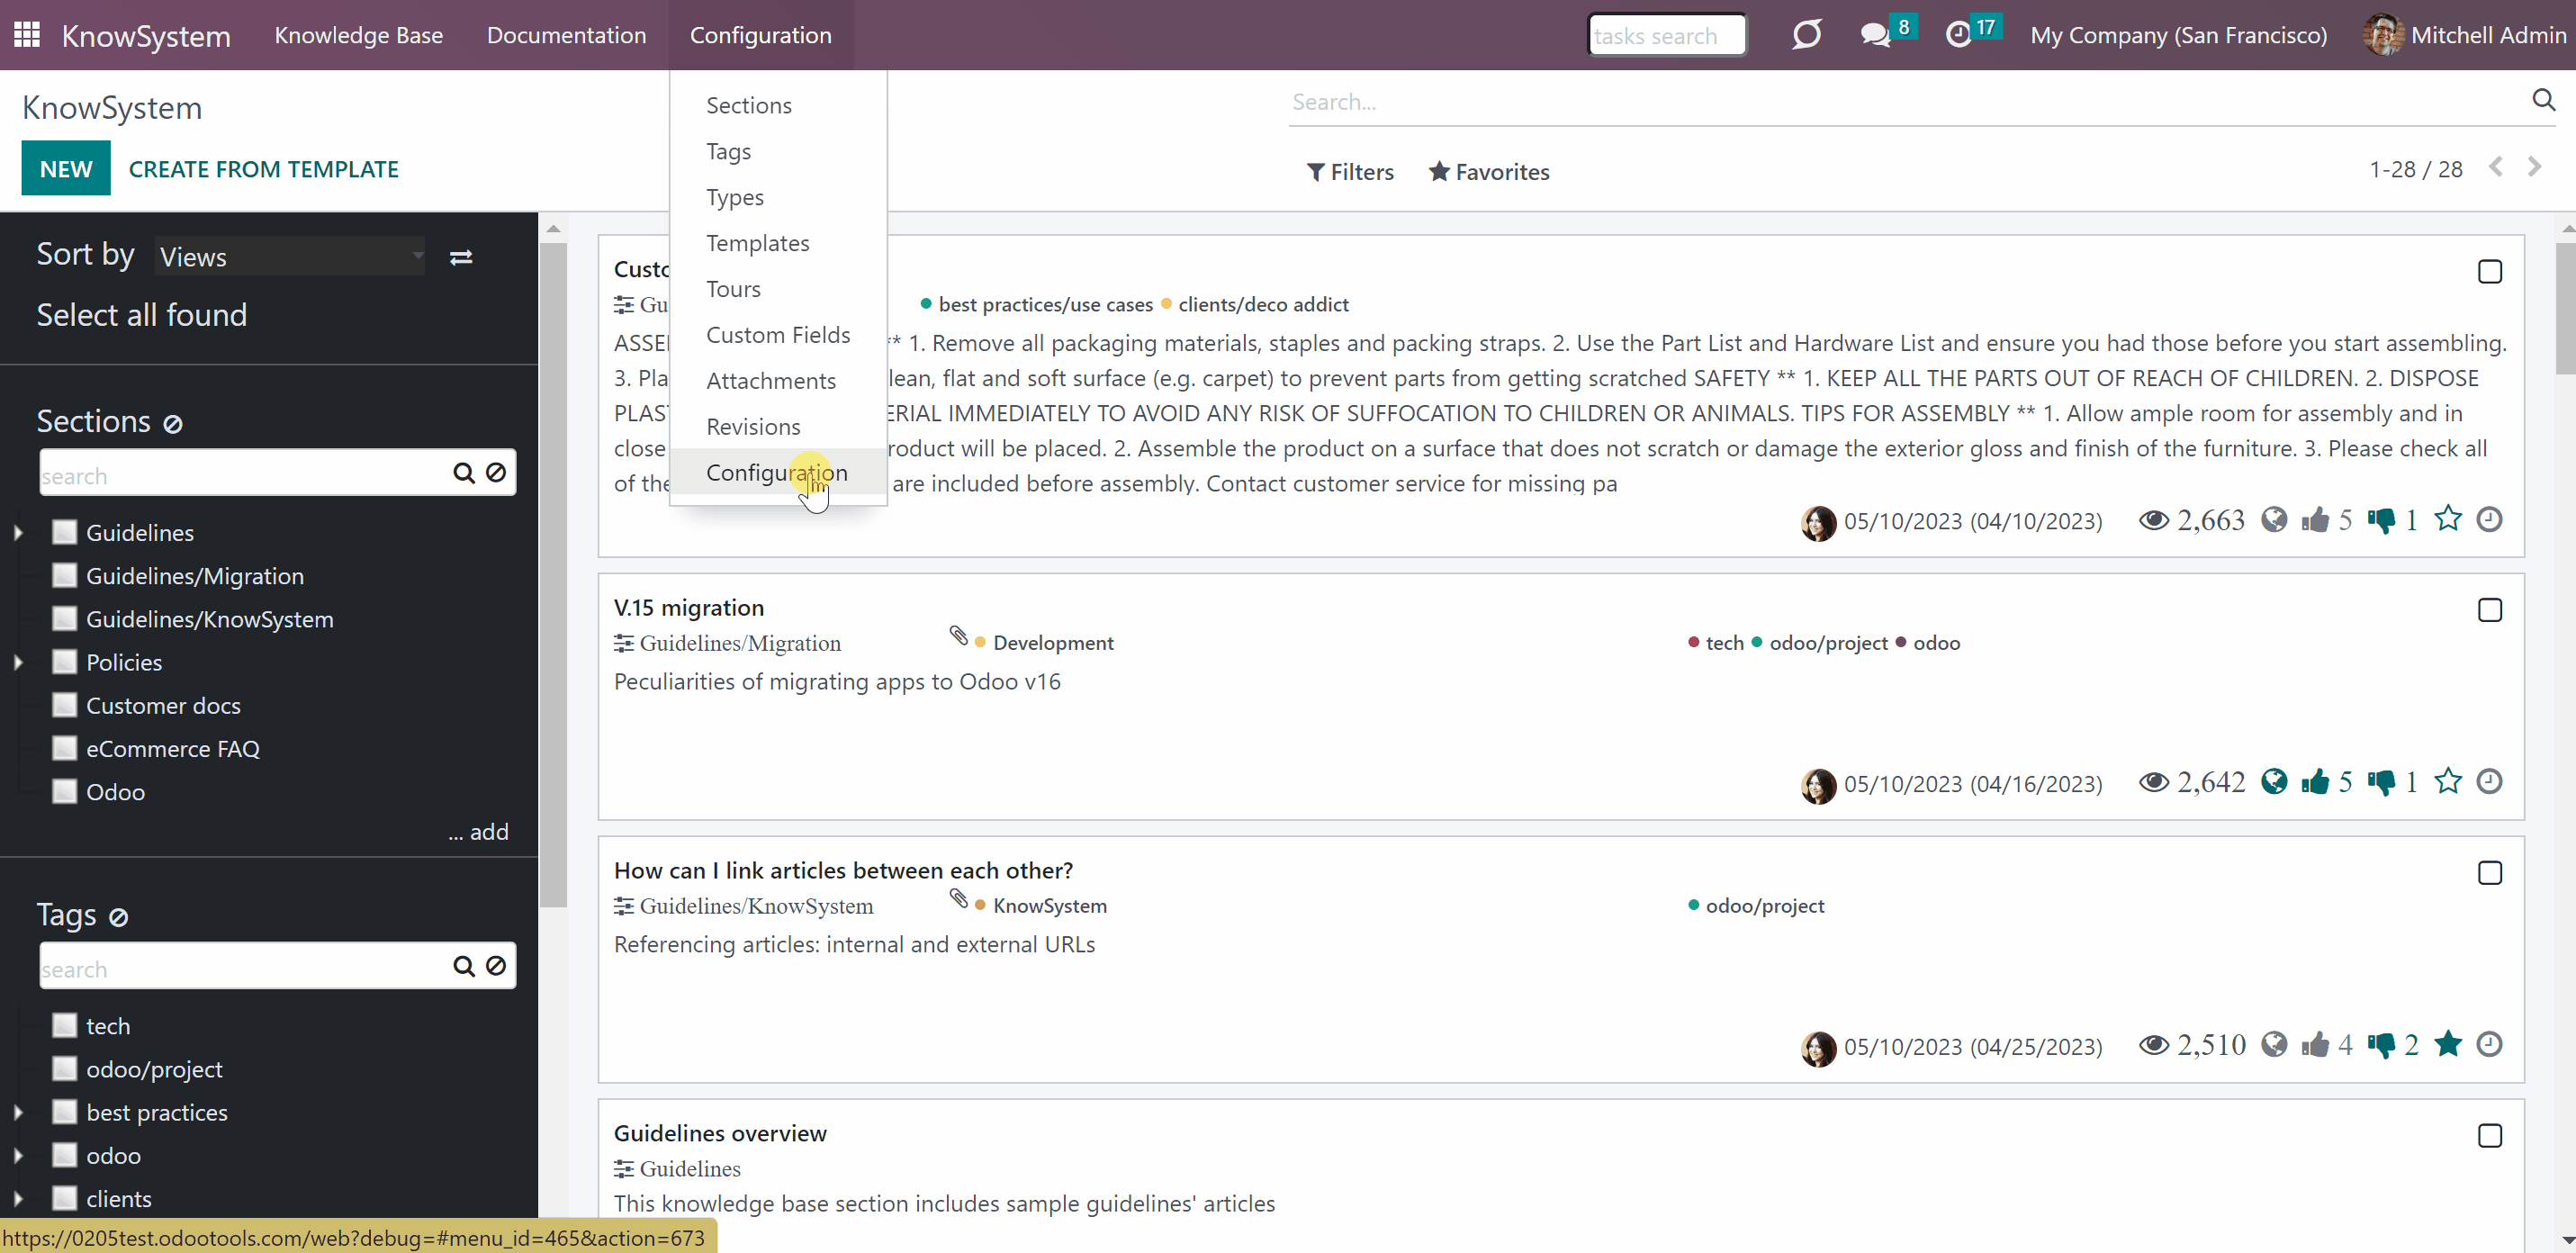2576x1253 pixels.
Task: Open the apps grid menu icon
Action: [x=27, y=35]
